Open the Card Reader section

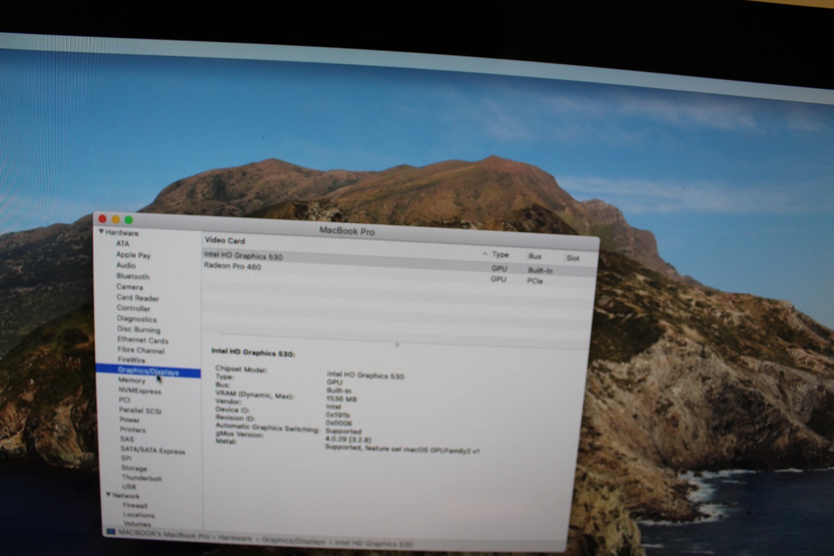[138, 298]
